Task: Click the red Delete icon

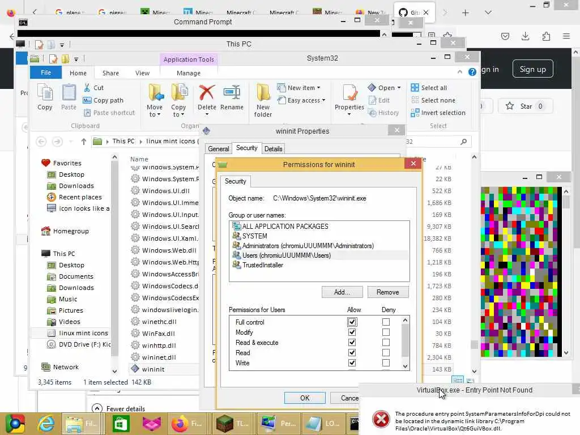Action: click(207, 92)
